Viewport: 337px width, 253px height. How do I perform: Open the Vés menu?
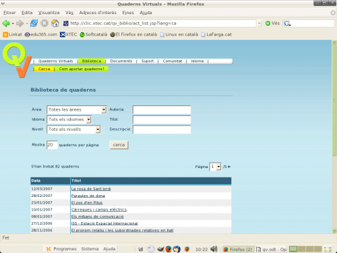pyautogui.click(x=69, y=13)
